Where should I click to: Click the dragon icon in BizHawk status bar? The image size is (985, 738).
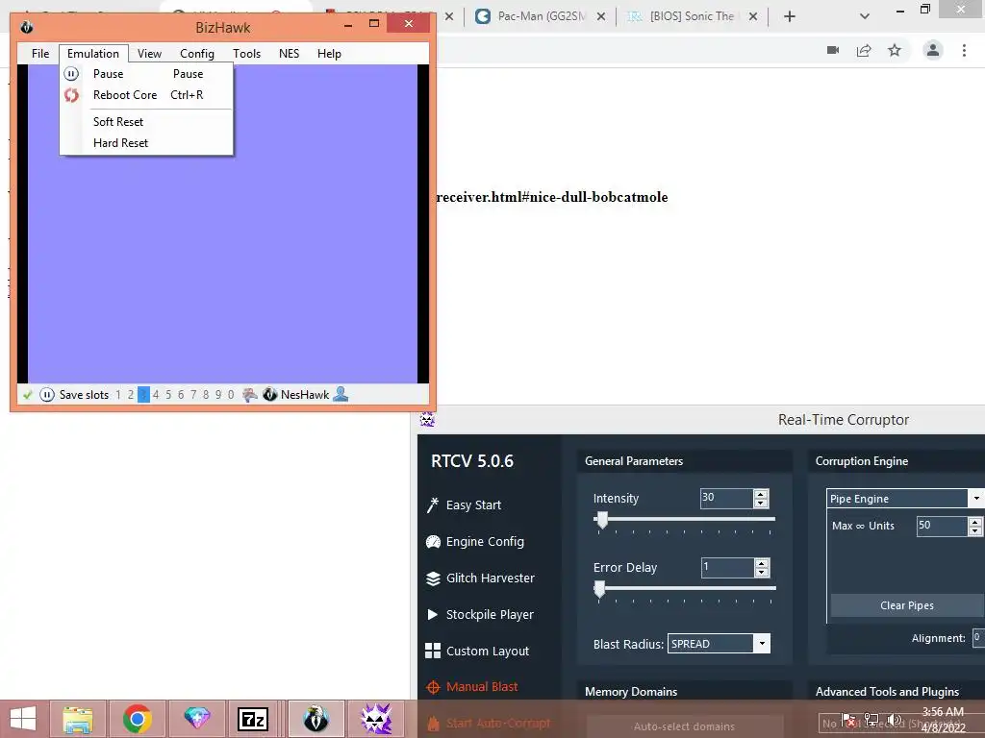pos(249,395)
